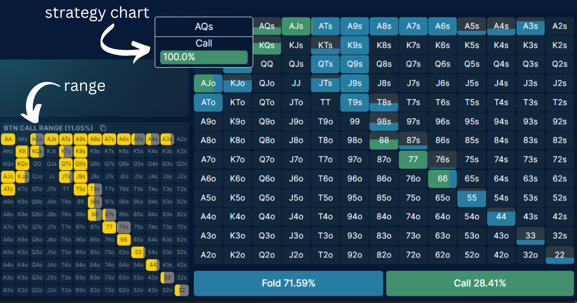Click the BTN CALL RANGE (11.05%) heading
577x303 pixels.
(48, 128)
